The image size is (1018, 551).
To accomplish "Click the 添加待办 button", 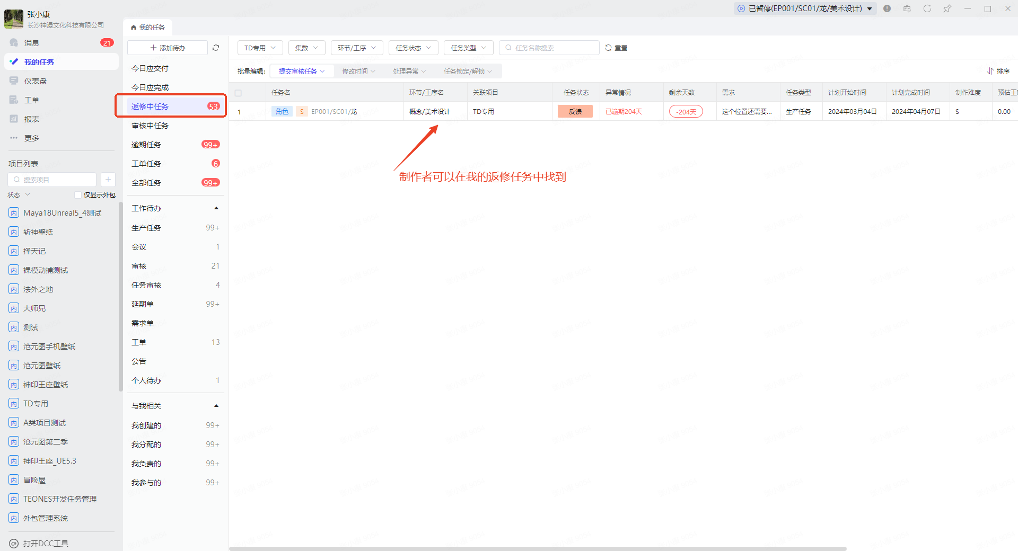I will point(168,48).
